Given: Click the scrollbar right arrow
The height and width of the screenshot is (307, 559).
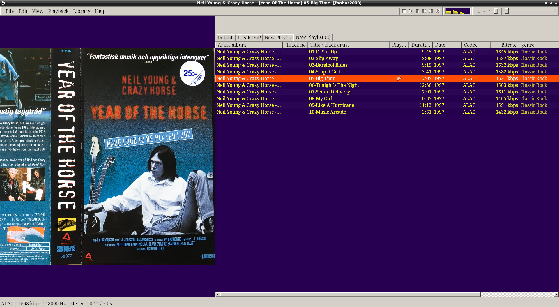Looking at the screenshot, I should 556,294.
